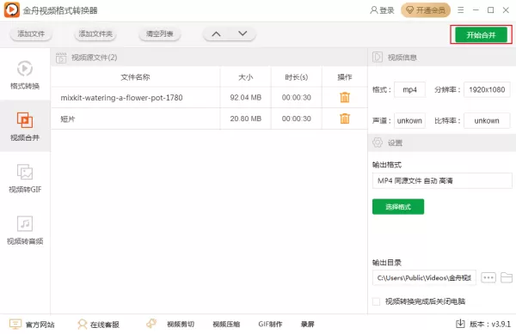The height and width of the screenshot is (334, 516).
Task: Click 00:00:30 duration of mixkit file
Action: coord(296,98)
